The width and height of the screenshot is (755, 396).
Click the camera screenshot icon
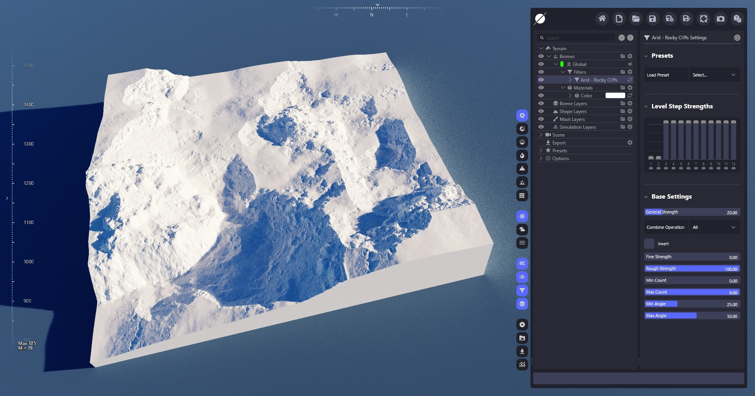(720, 18)
